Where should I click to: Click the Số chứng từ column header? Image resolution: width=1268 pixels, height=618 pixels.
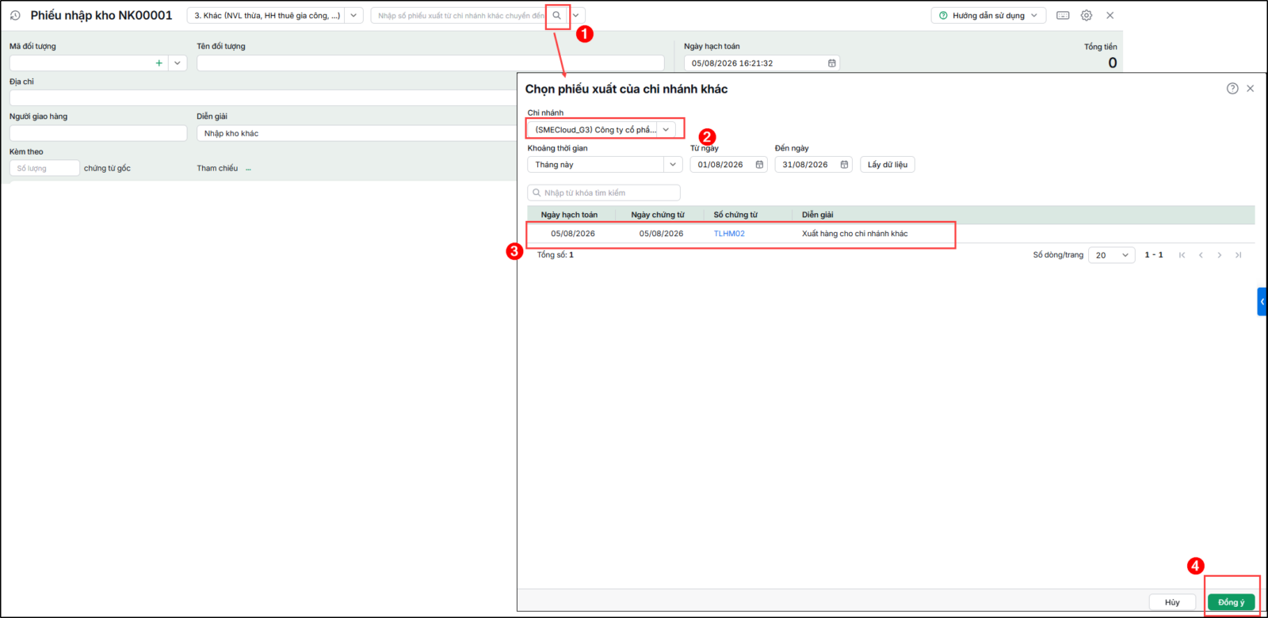point(735,215)
